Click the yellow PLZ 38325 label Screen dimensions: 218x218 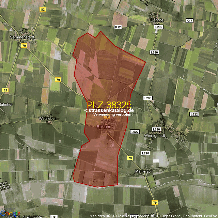pos(109,105)
